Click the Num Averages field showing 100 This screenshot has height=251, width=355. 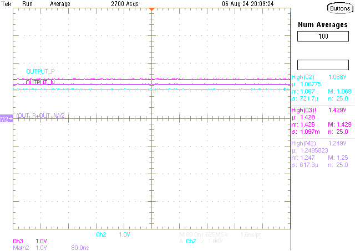click(x=323, y=36)
